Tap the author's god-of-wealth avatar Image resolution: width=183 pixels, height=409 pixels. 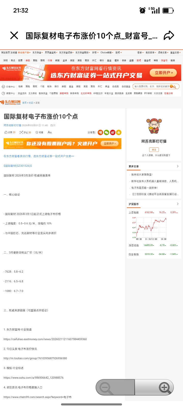click(154, 126)
